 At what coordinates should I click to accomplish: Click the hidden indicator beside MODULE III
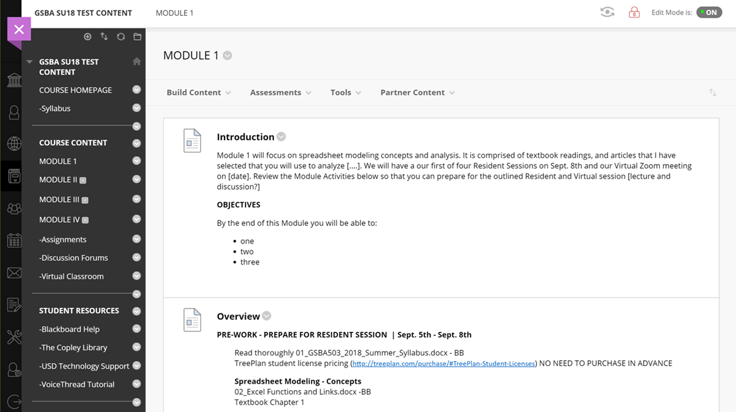(85, 200)
